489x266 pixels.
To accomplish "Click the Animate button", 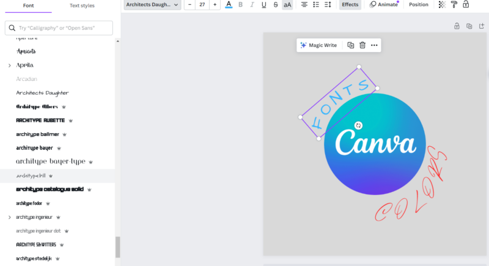I will 384,5.
